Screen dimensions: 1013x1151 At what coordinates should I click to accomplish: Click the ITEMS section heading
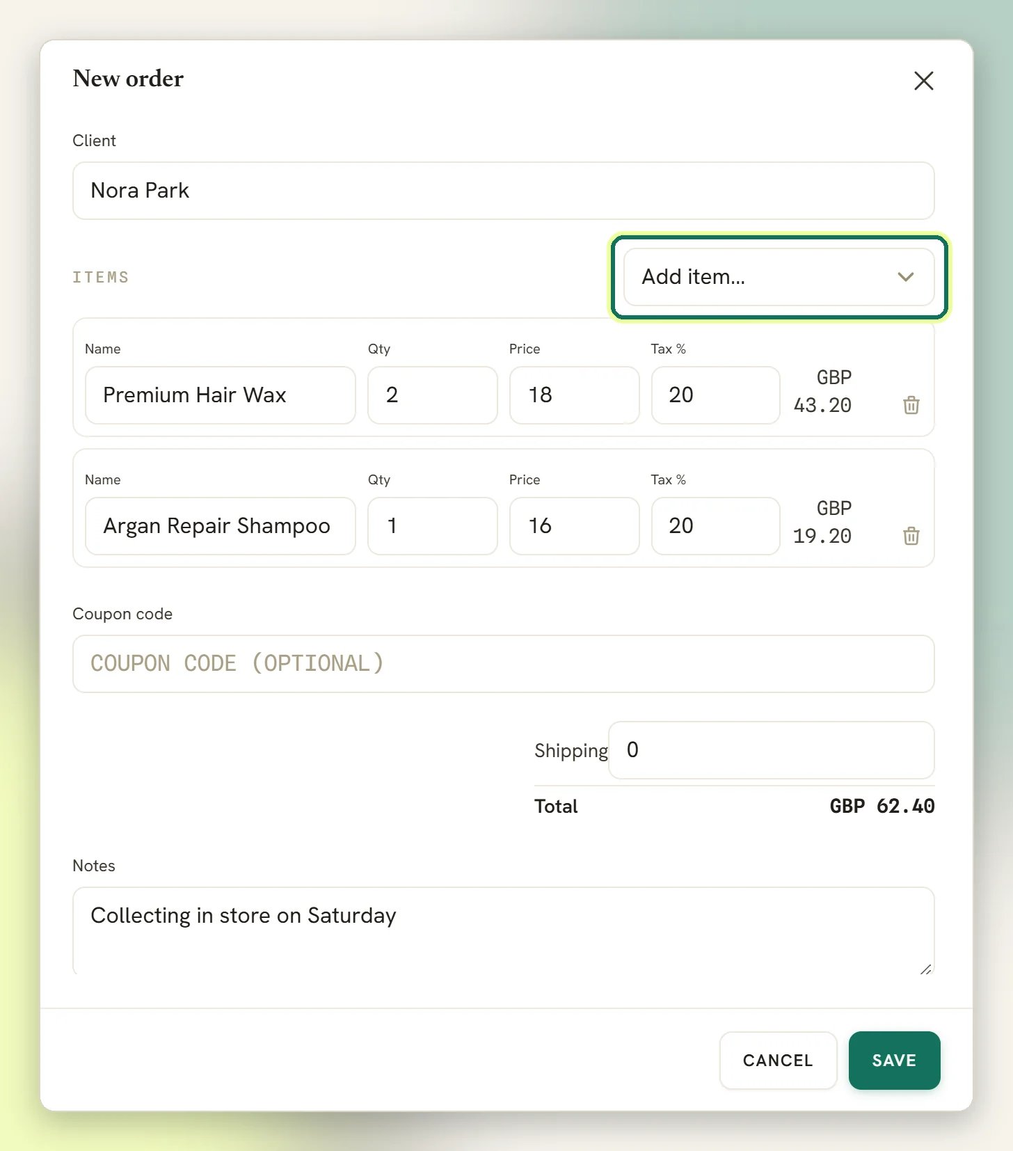click(x=101, y=277)
